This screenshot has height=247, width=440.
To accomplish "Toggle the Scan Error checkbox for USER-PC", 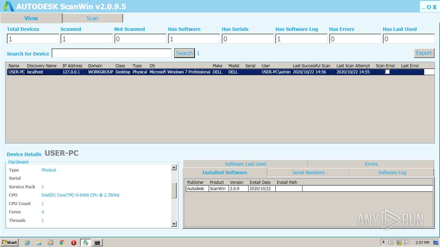I will point(387,72).
